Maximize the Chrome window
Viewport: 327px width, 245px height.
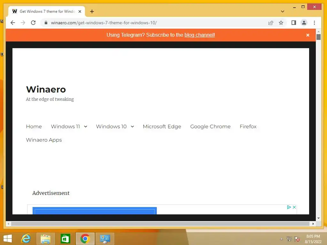click(303, 7)
